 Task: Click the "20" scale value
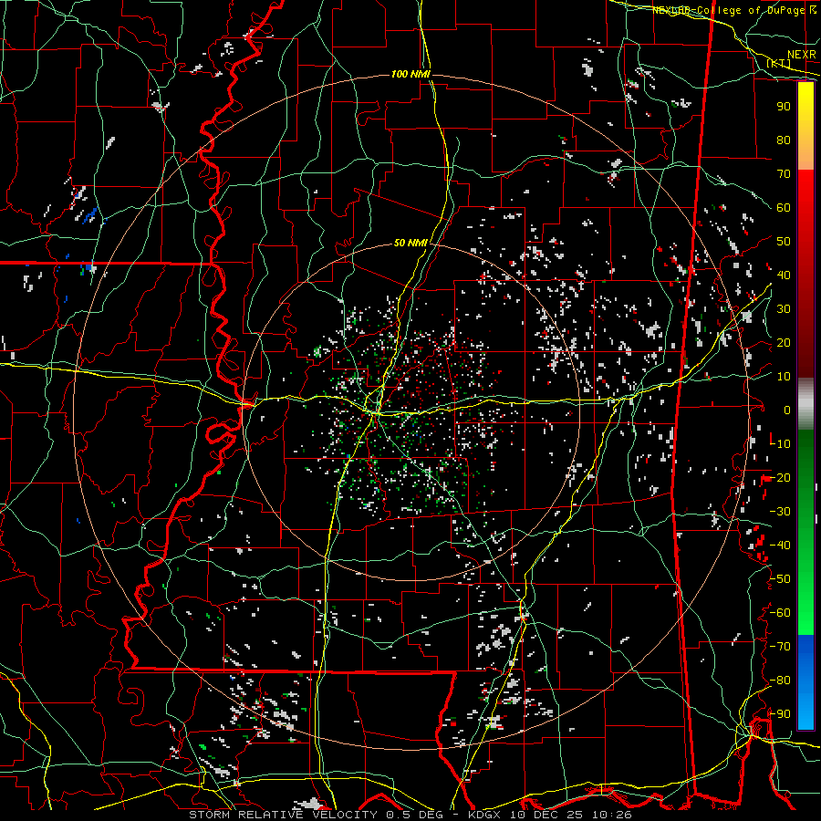click(x=784, y=342)
